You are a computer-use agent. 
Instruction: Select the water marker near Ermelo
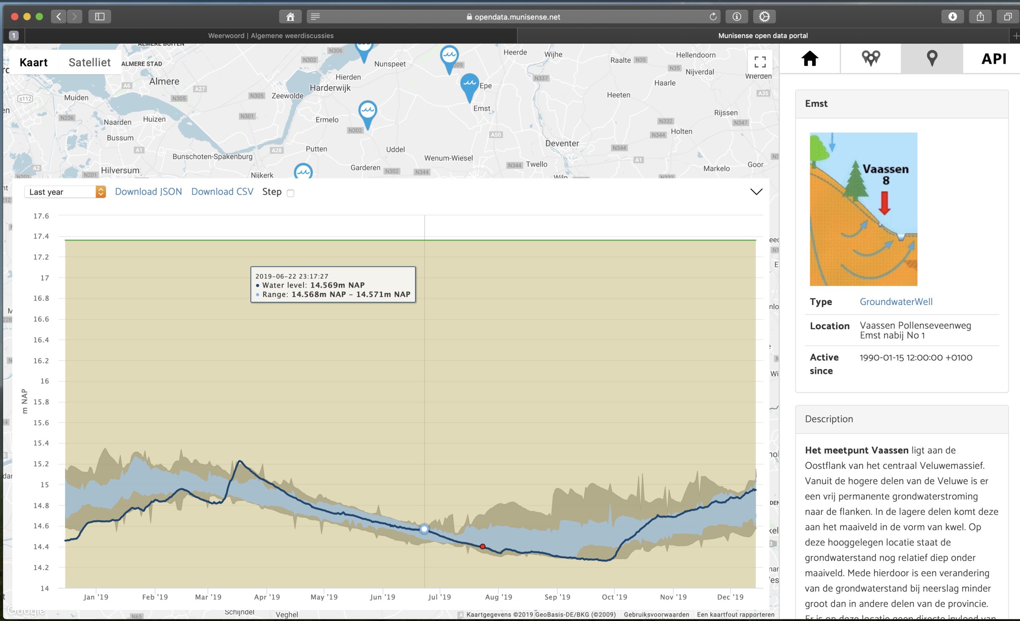click(x=367, y=113)
